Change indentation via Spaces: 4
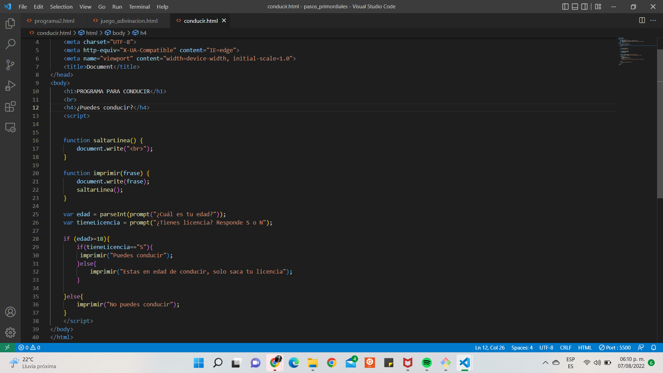This screenshot has height=373, width=663. click(522, 347)
